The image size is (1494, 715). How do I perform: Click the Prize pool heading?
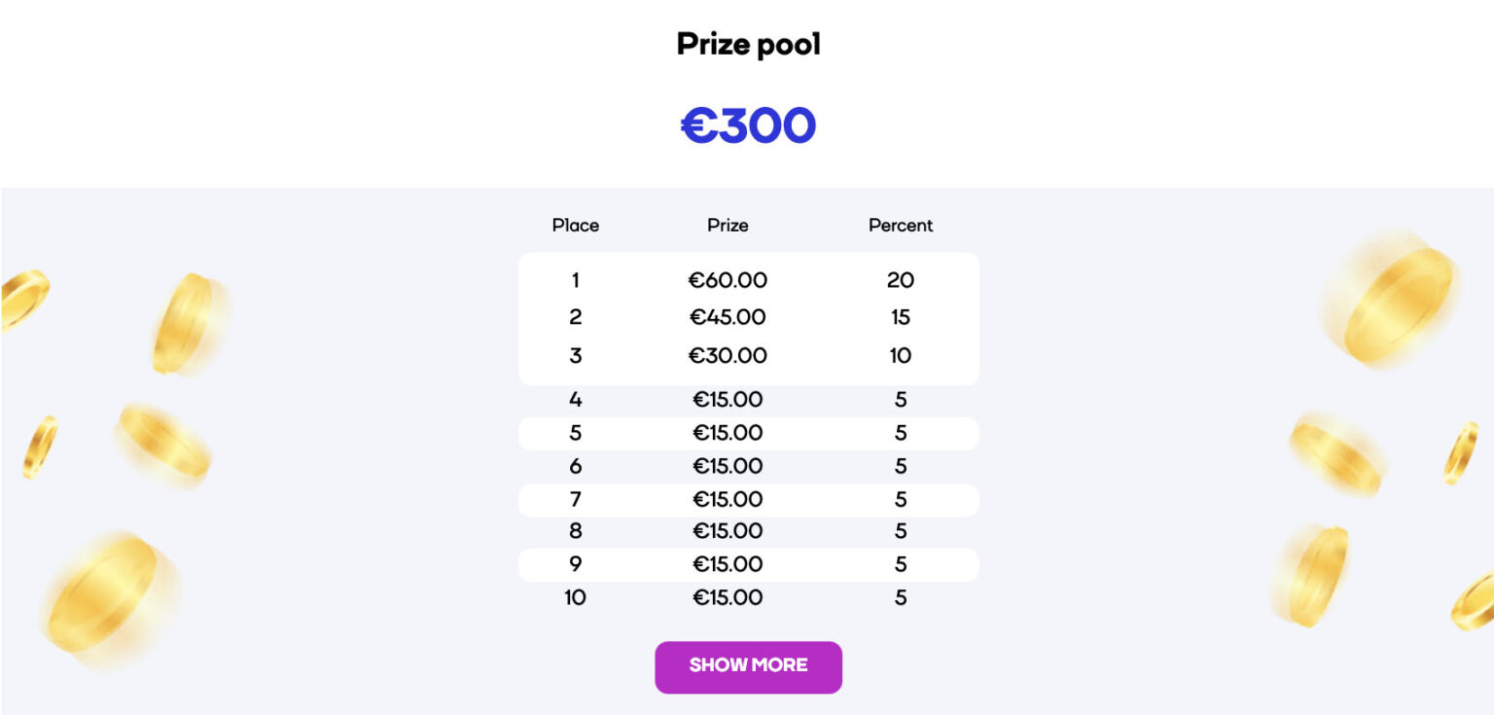pos(748,44)
